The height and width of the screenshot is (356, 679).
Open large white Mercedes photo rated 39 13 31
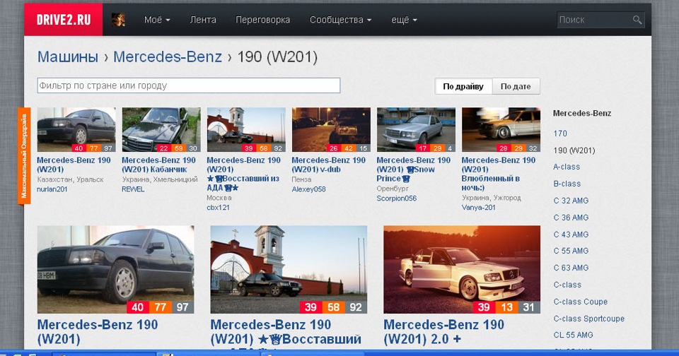[x=462, y=270]
